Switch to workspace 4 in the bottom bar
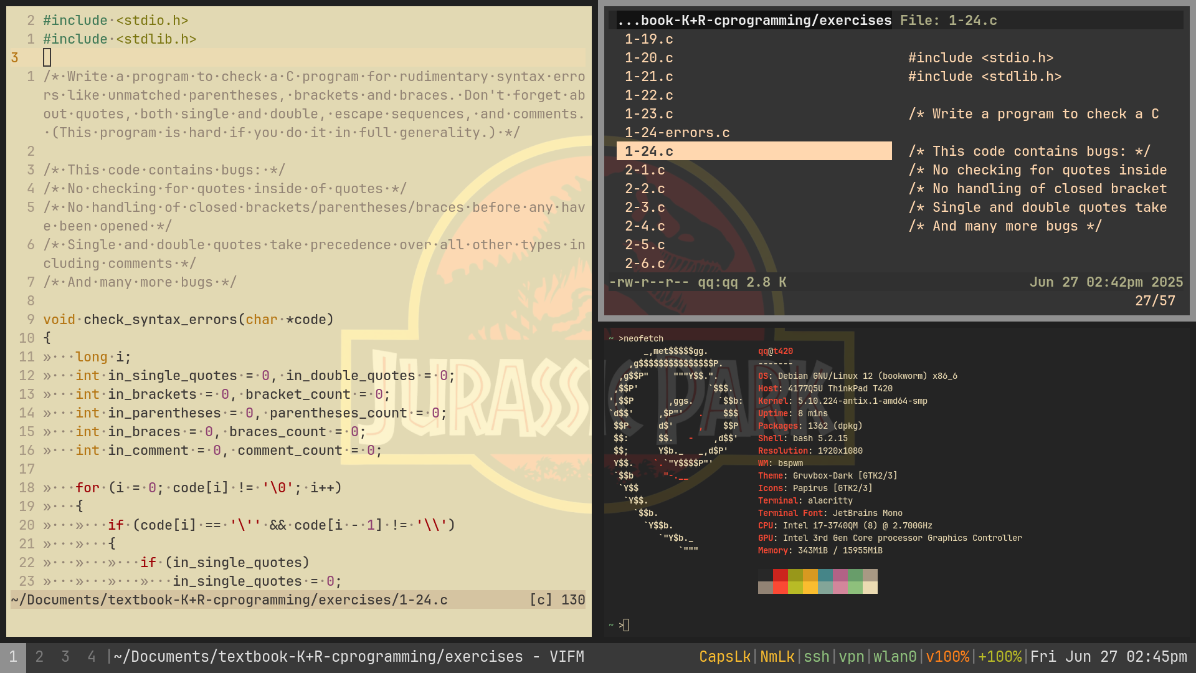Viewport: 1196px width, 673px height. click(92, 657)
